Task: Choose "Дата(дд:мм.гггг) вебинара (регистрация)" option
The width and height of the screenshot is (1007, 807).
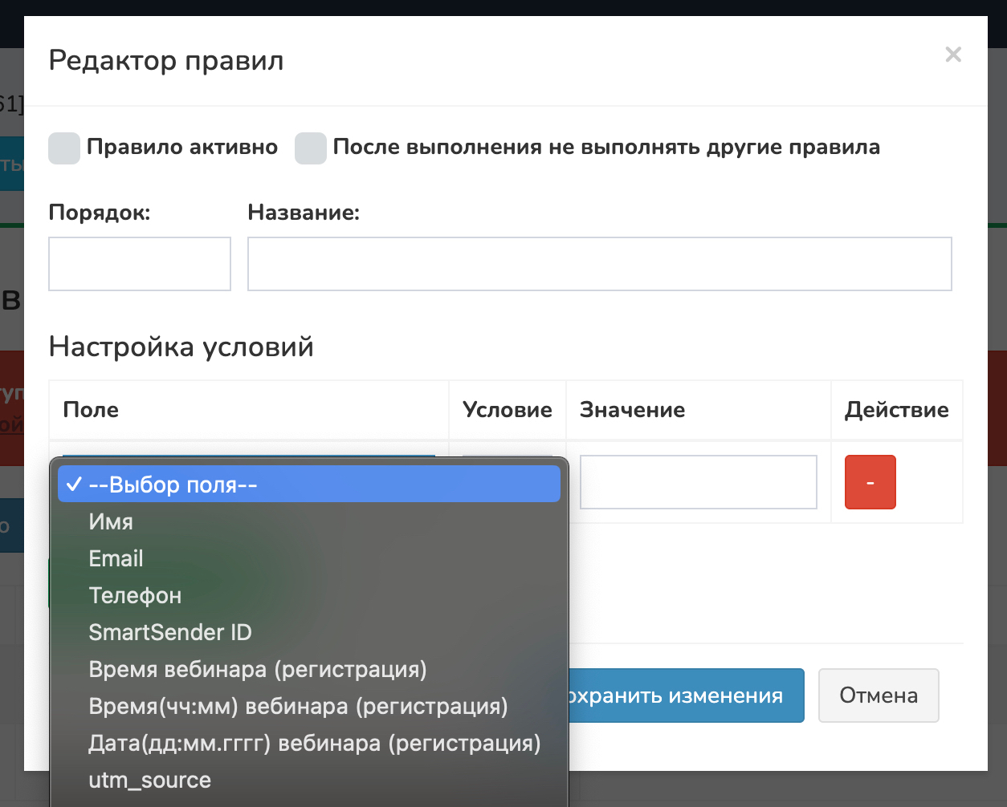Action: coord(314,744)
